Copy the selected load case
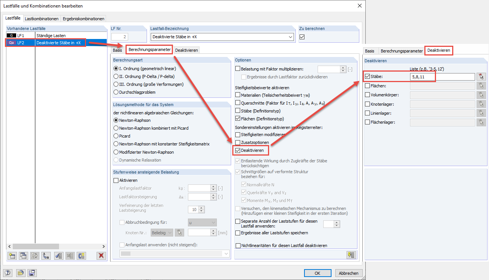 23,255
